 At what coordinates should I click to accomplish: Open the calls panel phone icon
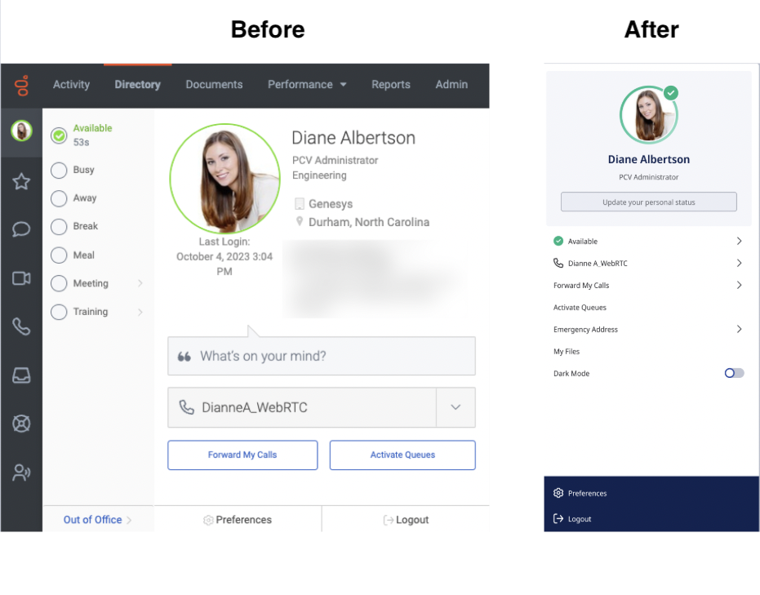tap(20, 326)
